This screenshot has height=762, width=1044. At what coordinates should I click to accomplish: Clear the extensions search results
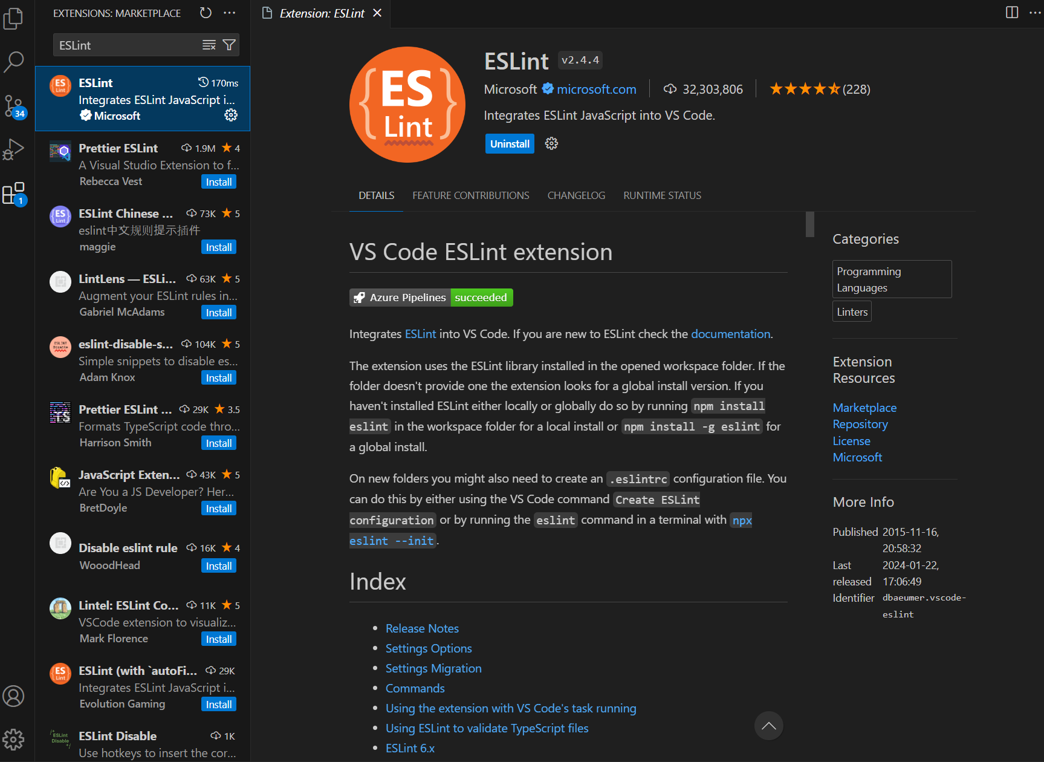coord(209,45)
